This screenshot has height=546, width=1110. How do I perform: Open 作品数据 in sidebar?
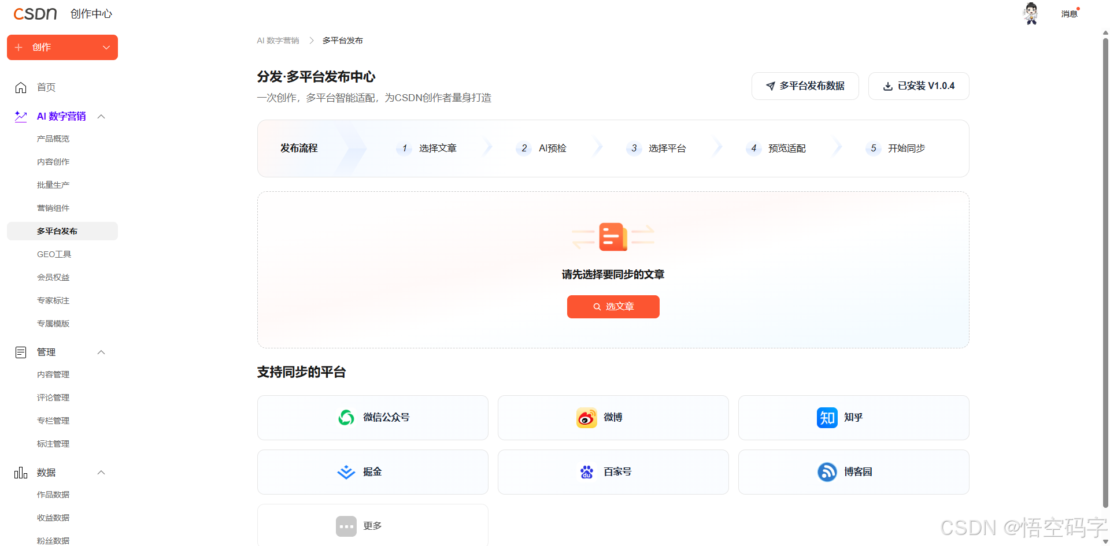53,495
